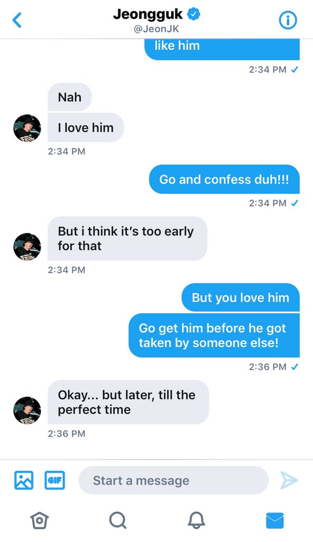Select the 'But you love him' bubble
Image resolution: width=313 pixels, height=542 pixels.
pos(241,297)
